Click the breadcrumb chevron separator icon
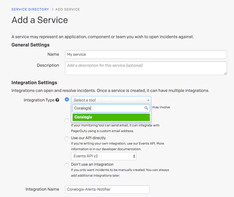Image resolution: width=234 pixels, height=197 pixels. click(x=52, y=9)
